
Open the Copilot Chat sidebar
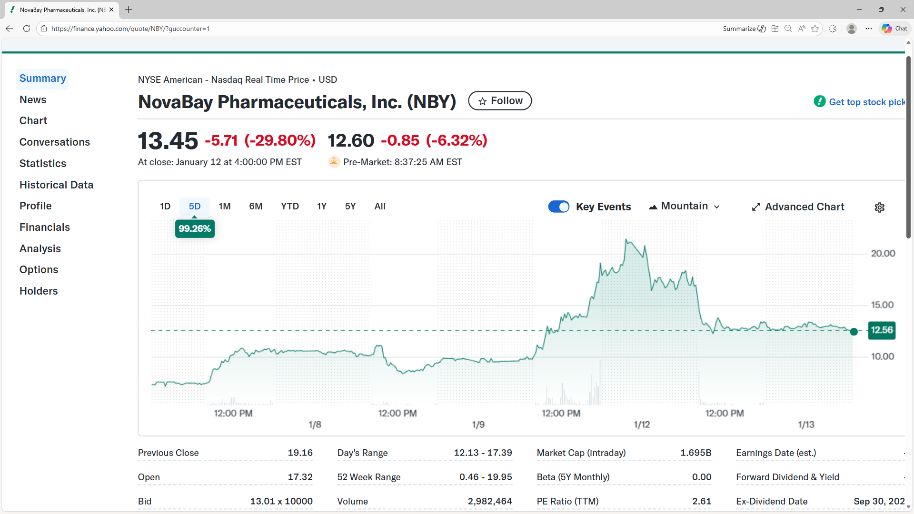click(894, 29)
